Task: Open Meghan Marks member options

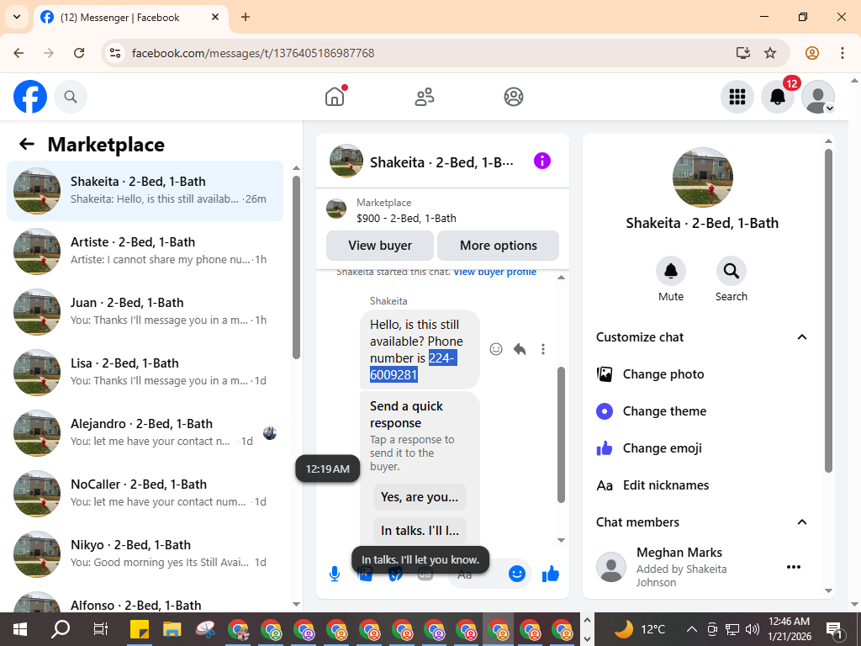Action: click(x=794, y=567)
